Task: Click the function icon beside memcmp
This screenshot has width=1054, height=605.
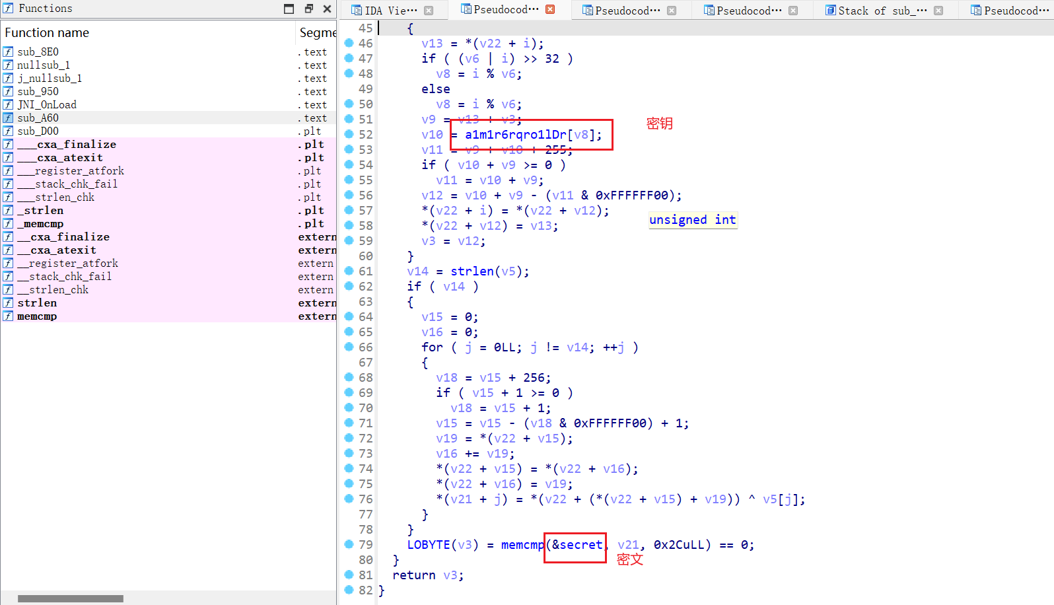Action: click(x=8, y=316)
